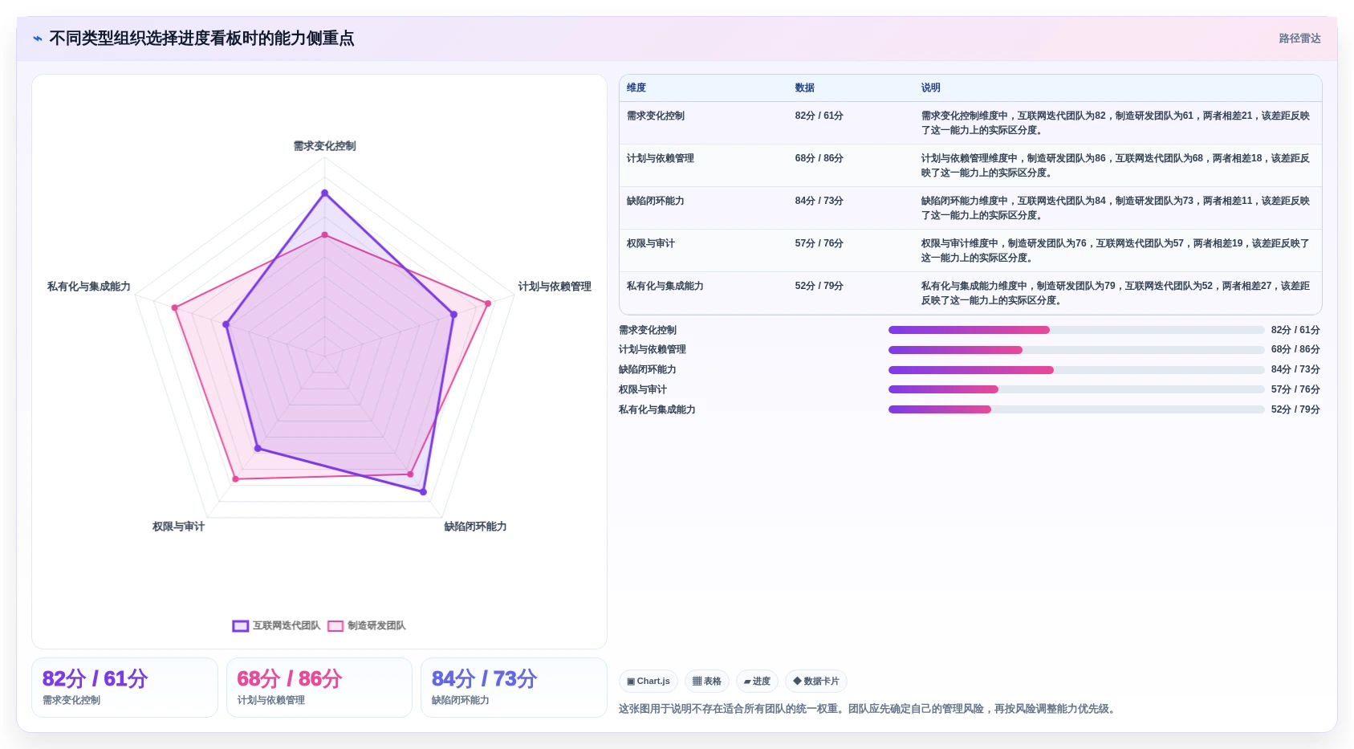The width and height of the screenshot is (1354, 749).
Task: Click 缺陷闭环能力 label in the progress list
Action: click(x=648, y=369)
